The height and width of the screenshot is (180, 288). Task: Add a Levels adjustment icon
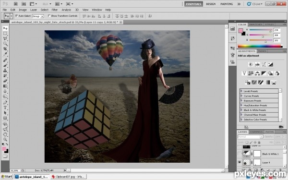pyautogui.click(x=257, y=64)
